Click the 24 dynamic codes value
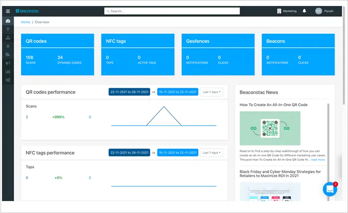348x213 pixels. point(60,58)
